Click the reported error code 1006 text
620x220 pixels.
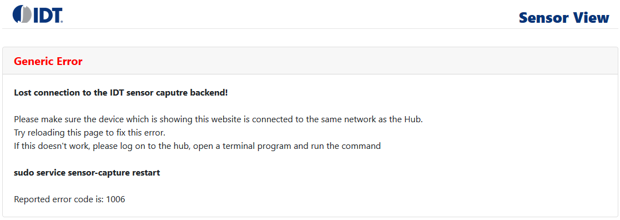click(x=69, y=199)
